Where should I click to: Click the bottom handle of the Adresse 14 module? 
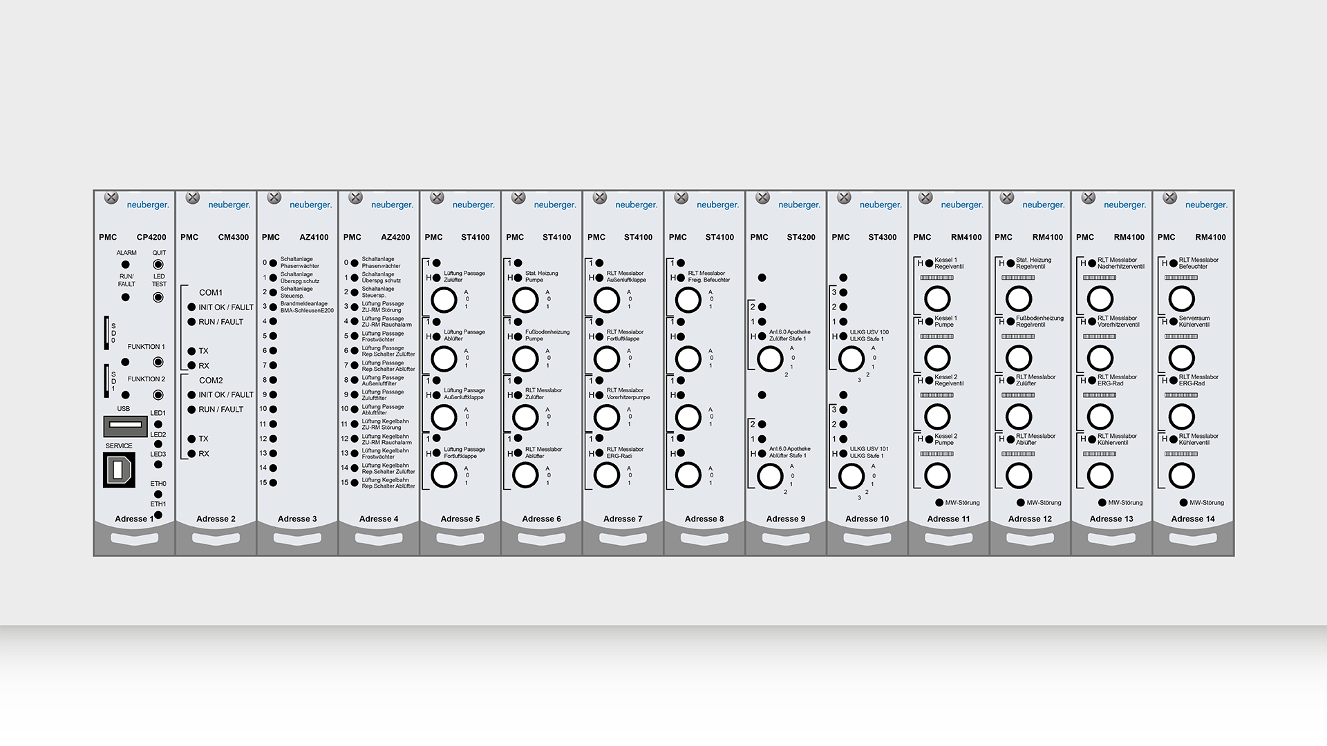pyautogui.click(x=1193, y=539)
